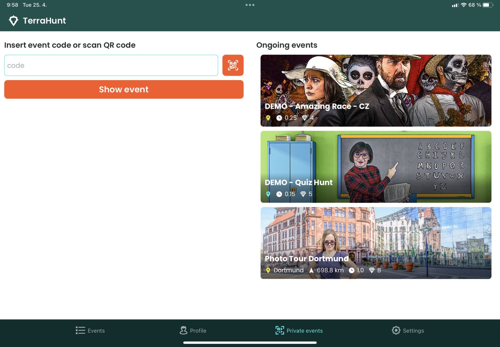500x347 pixels.
Task: Click the clock icon on Quiz Hunt card
Action: 279,194
